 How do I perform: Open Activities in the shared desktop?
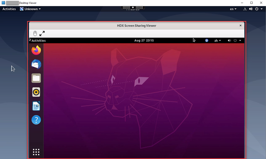39,40
